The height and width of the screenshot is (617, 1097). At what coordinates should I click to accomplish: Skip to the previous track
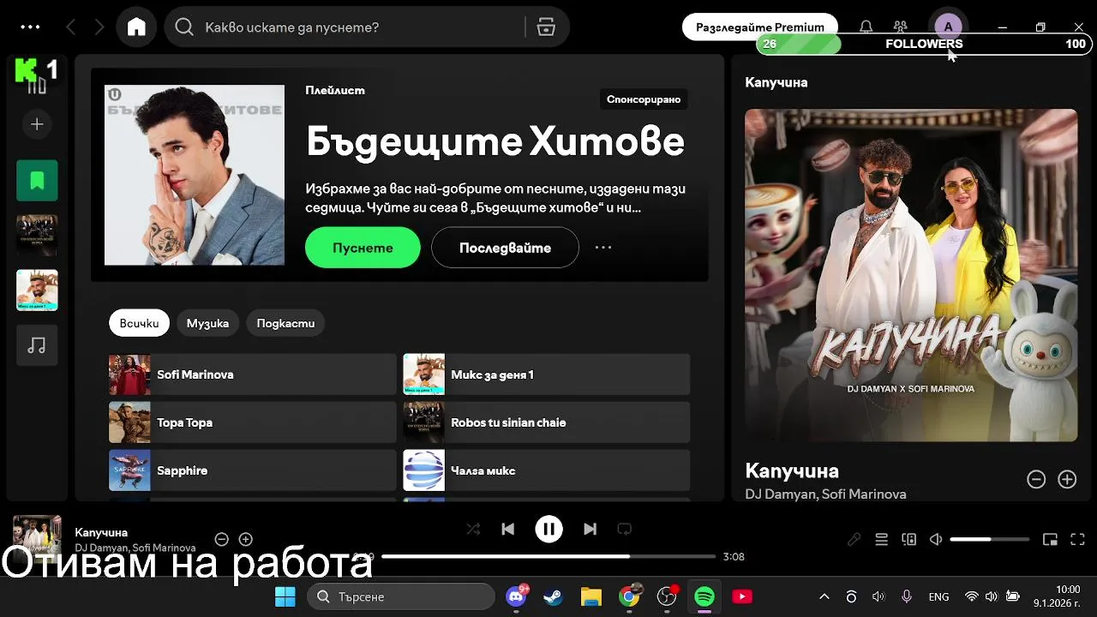[x=508, y=529]
